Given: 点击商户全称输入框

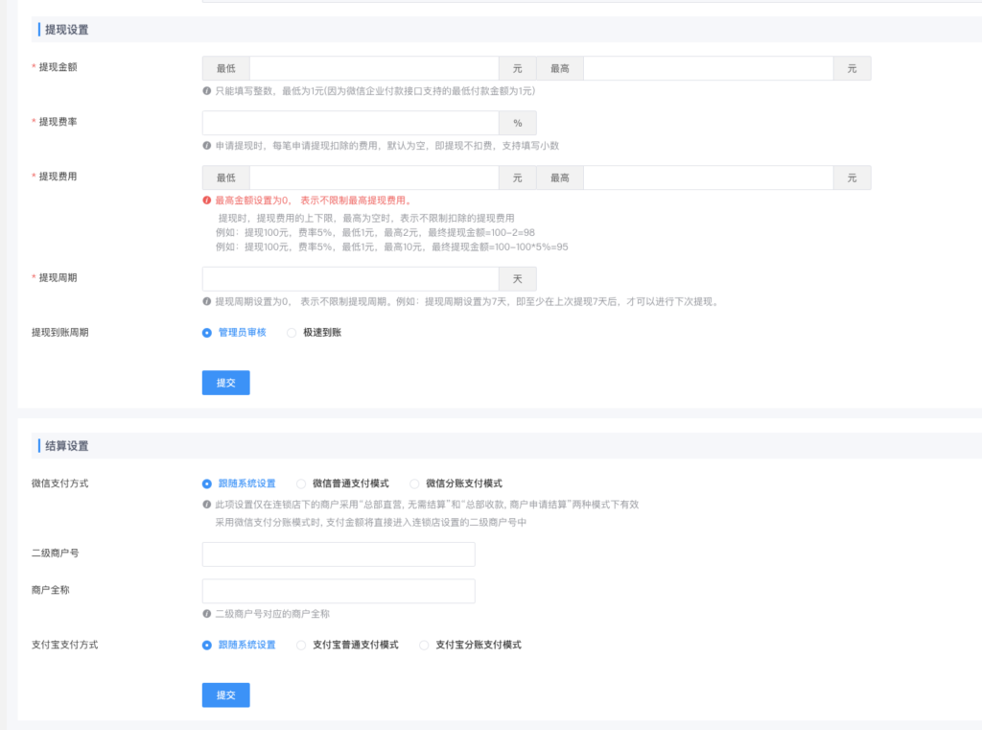Looking at the screenshot, I should coord(338,591).
